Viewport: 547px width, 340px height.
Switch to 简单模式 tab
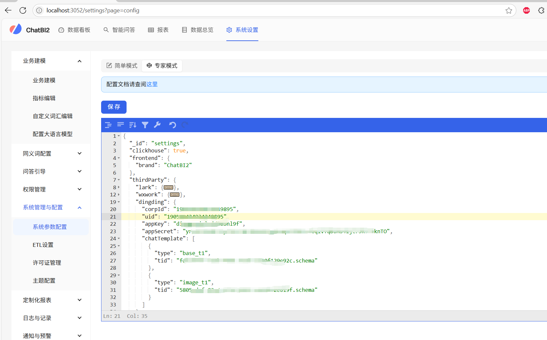122,66
